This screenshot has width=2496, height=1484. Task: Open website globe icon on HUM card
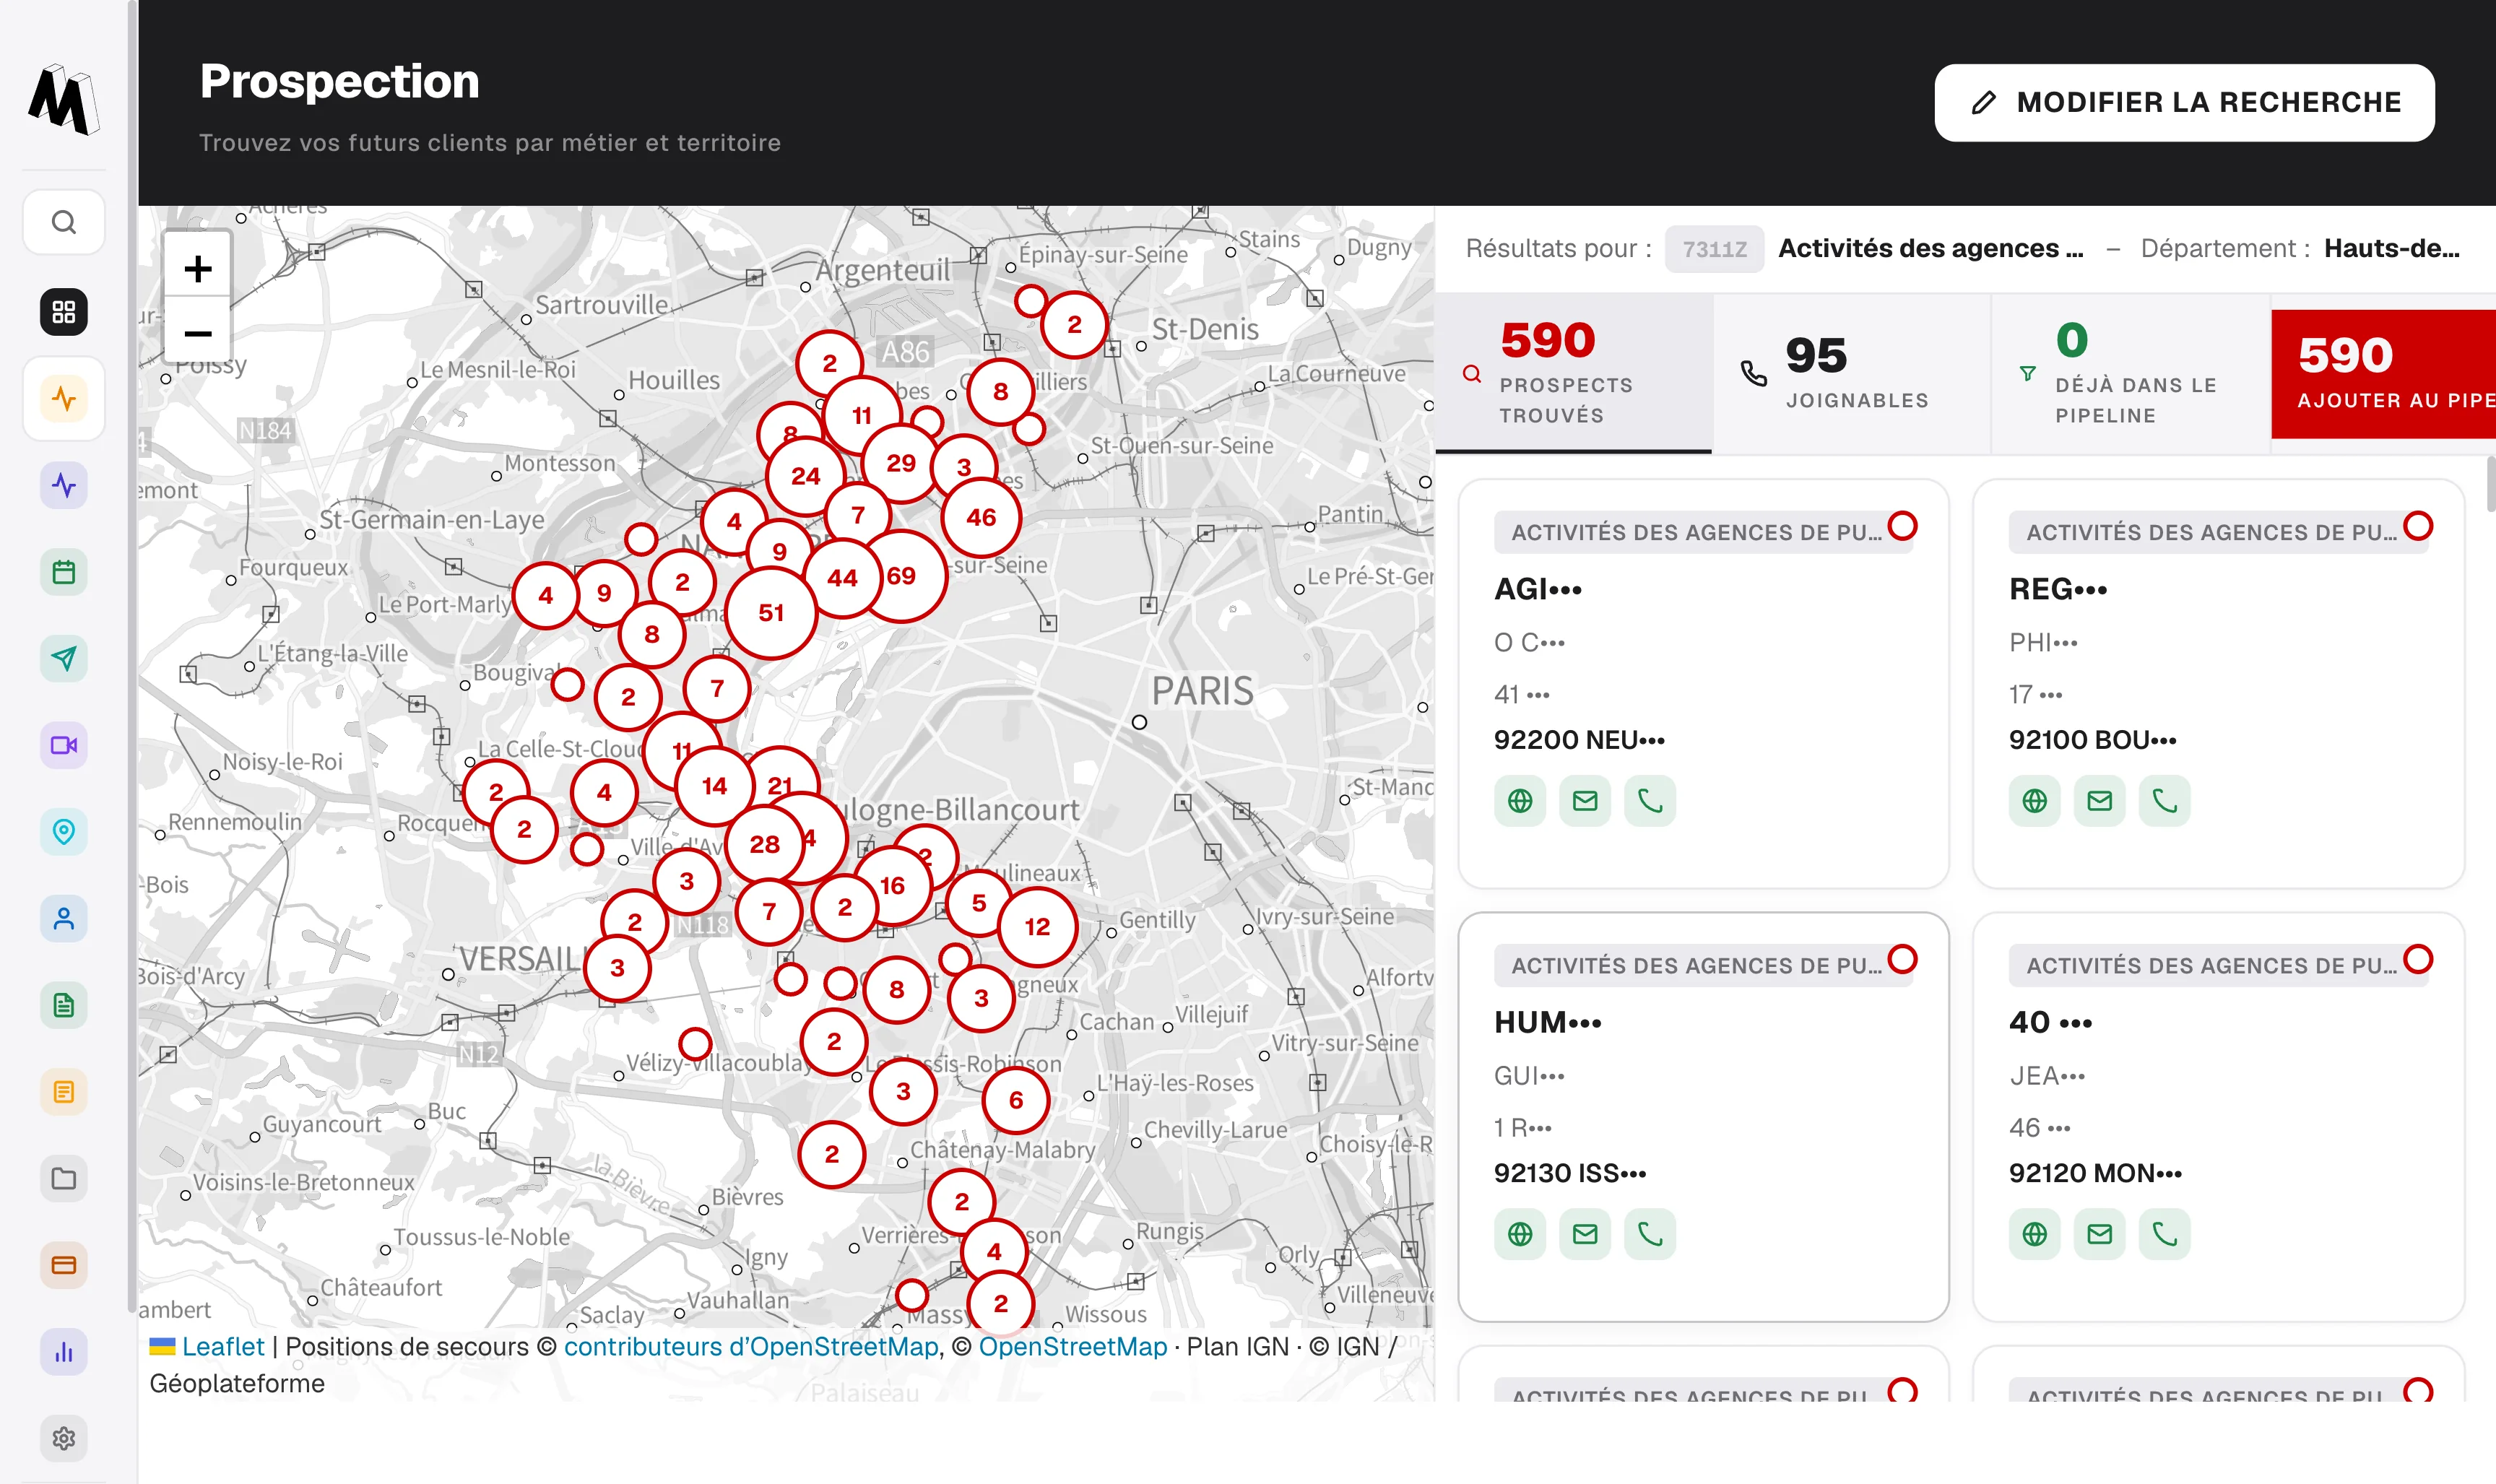[1520, 1234]
